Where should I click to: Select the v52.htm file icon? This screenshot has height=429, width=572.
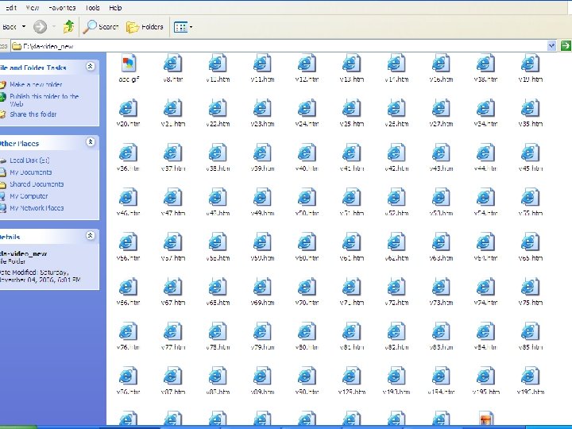pos(396,198)
